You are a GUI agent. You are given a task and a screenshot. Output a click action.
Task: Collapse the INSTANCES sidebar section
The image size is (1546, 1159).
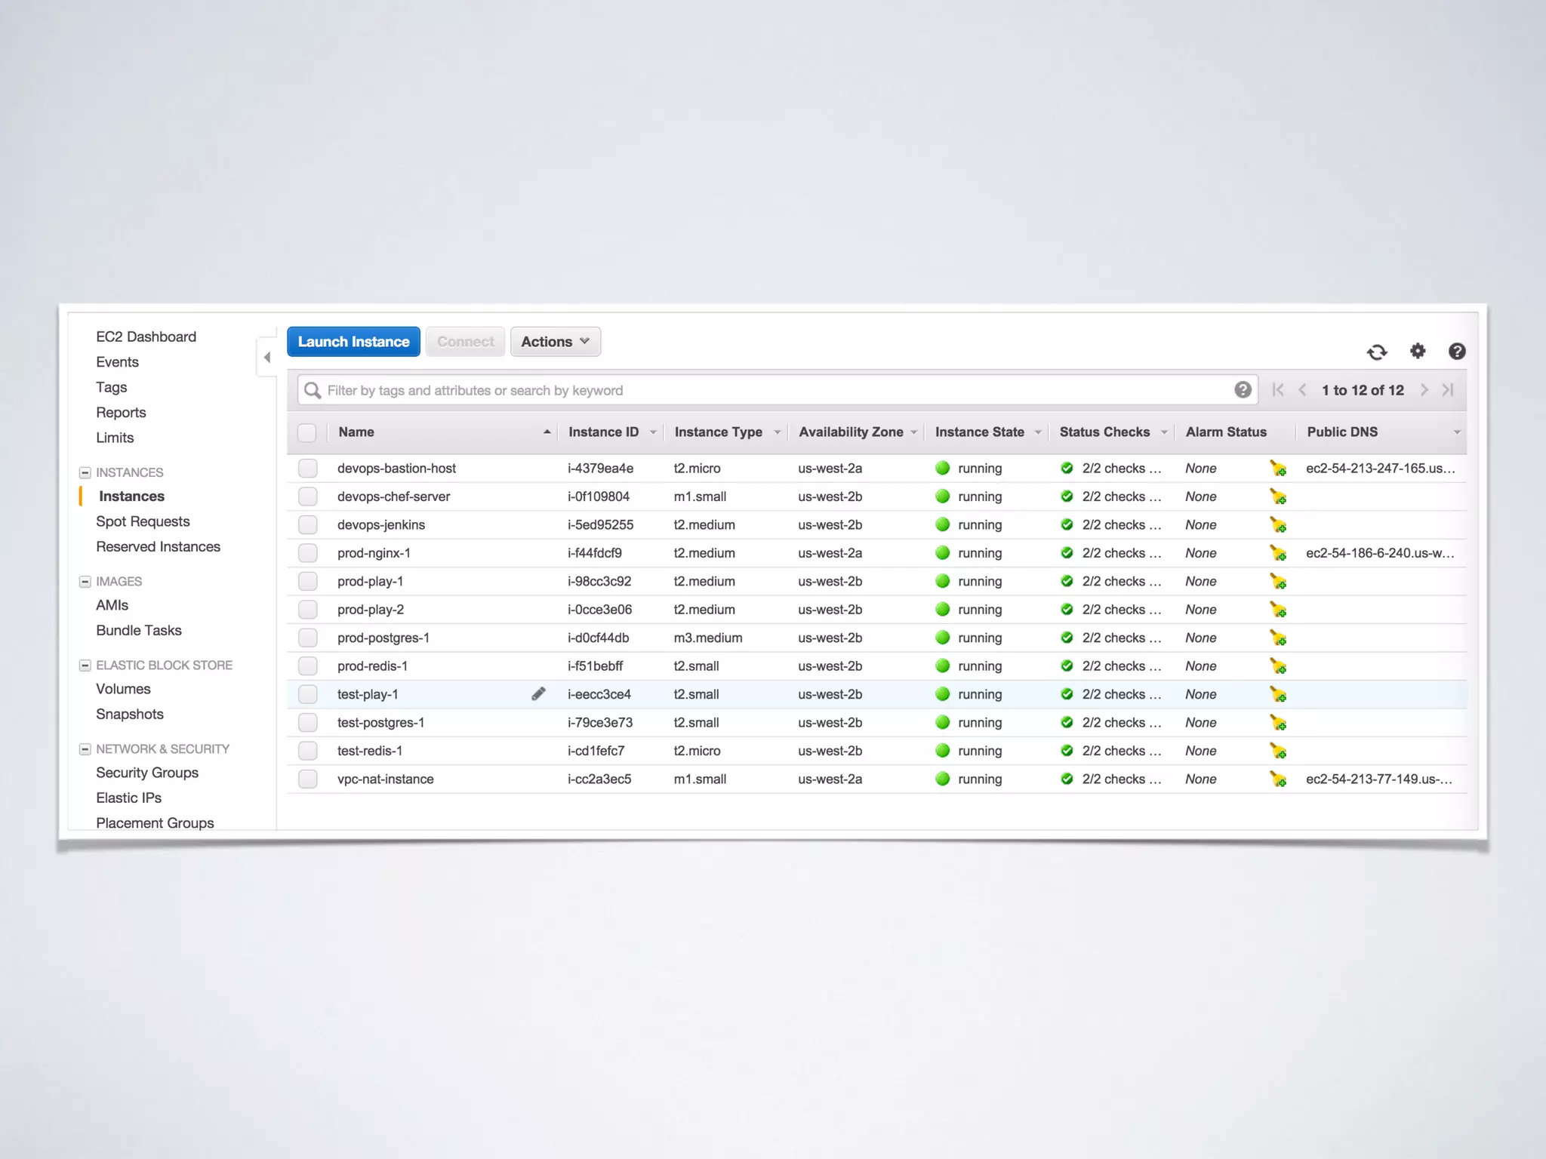pos(85,472)
